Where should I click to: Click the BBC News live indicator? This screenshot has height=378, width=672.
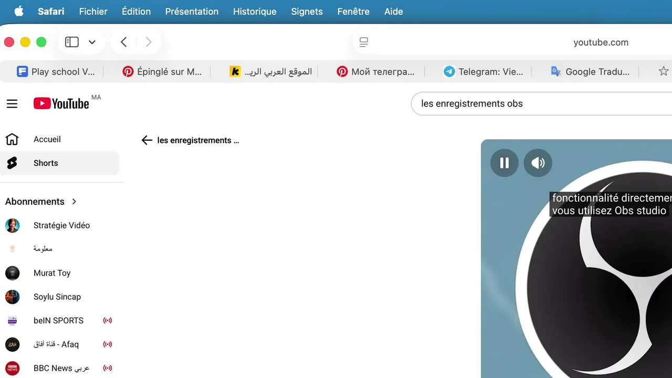click(108, 368)
